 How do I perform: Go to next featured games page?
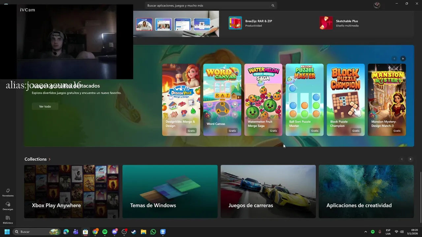click(403, 59)
